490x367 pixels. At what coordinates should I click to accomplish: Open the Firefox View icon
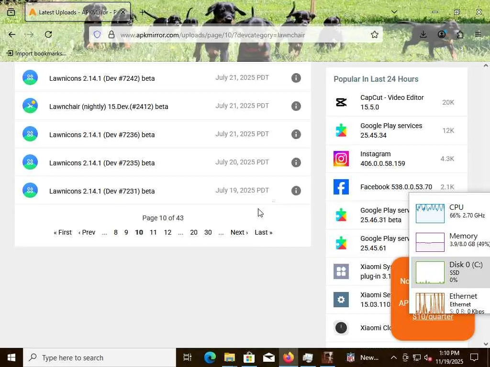tap(11, 12)
